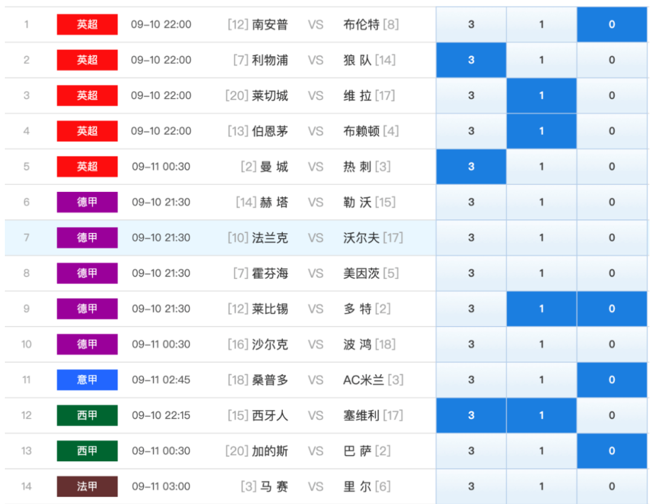650x504 pixels.
Task: Click match time 09-10 22:15
Action: click(161, 416)
